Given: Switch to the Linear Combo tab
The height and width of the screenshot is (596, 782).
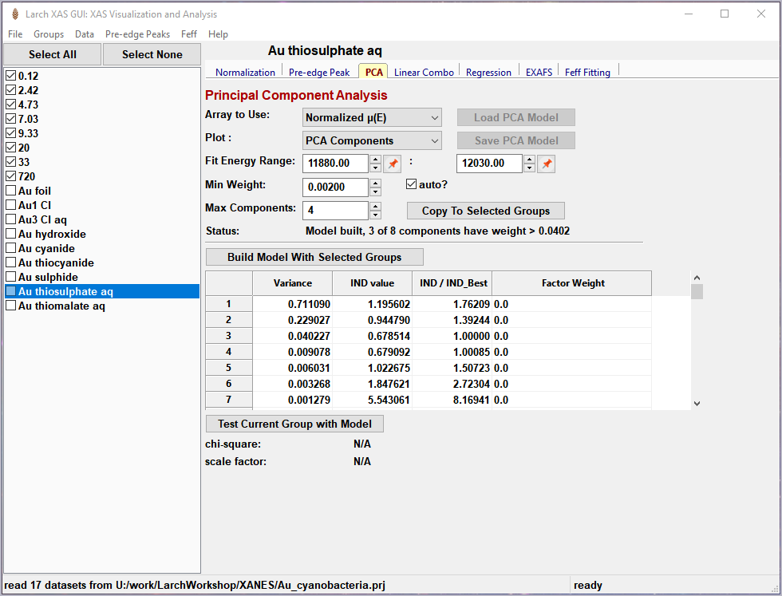Looking at the screenshot, I should pyautogui.click(x=424, y=73).
